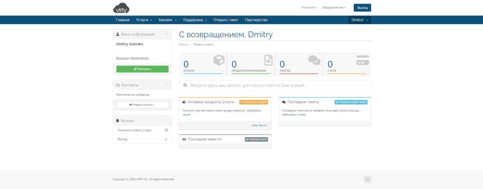Open the Dmitry! account dropdown
The width and height of the screenshot is (483, 189).
pyautogui.click(x=359, y=20)
